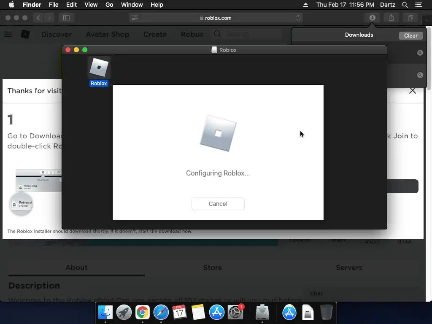Viewport: 432px width, 324px height.
Task: Click the Downloads popover title
Action: 359,35
